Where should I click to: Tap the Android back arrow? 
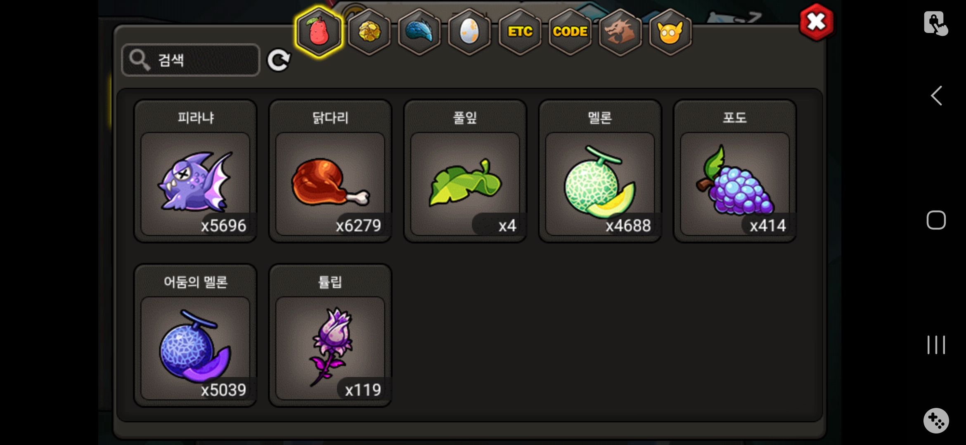936,96
